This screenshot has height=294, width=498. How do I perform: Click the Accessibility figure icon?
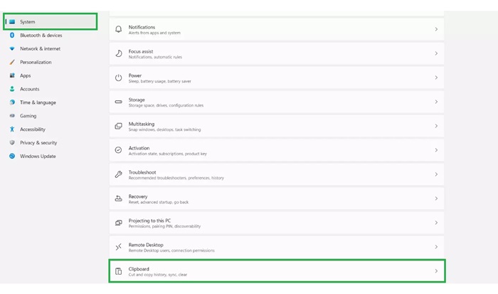[12, 129]
